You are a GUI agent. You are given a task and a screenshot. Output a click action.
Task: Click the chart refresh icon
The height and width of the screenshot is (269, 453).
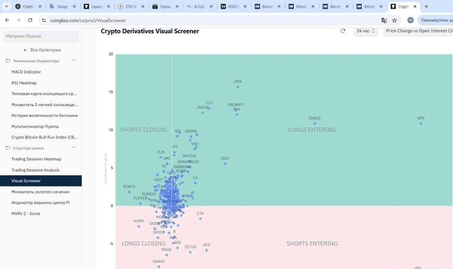click(x=343, y=31)
